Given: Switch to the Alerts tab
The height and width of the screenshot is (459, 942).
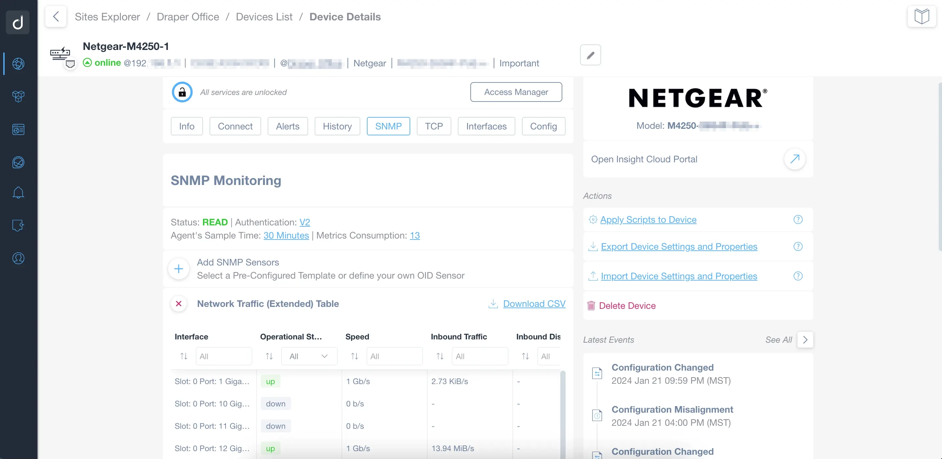Looking at the screenshot, I should [x=287, y=126].
